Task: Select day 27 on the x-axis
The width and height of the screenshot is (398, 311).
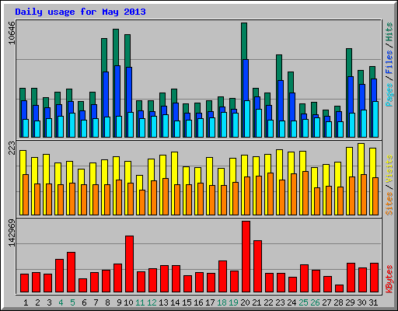Action: [326, 302]
